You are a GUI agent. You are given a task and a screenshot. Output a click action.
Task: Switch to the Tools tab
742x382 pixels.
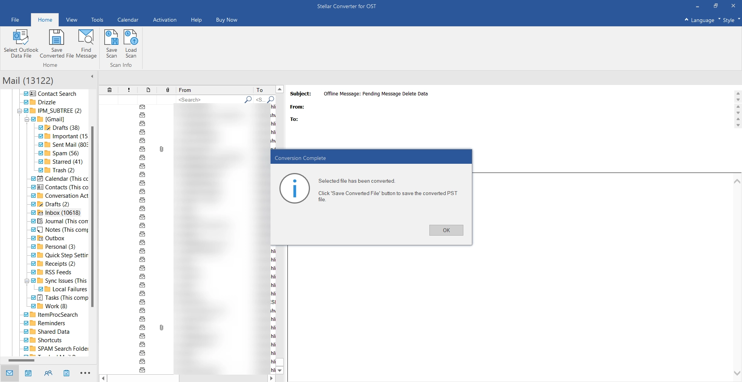click(97, 20)
